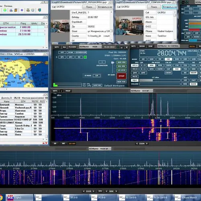Open the bar chart statistics icon
This screenshot has width=201, height=201.
coord(11,10)
